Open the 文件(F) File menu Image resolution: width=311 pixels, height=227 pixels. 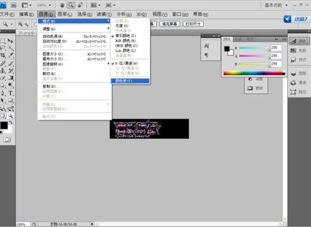click(x=7, y=14)
